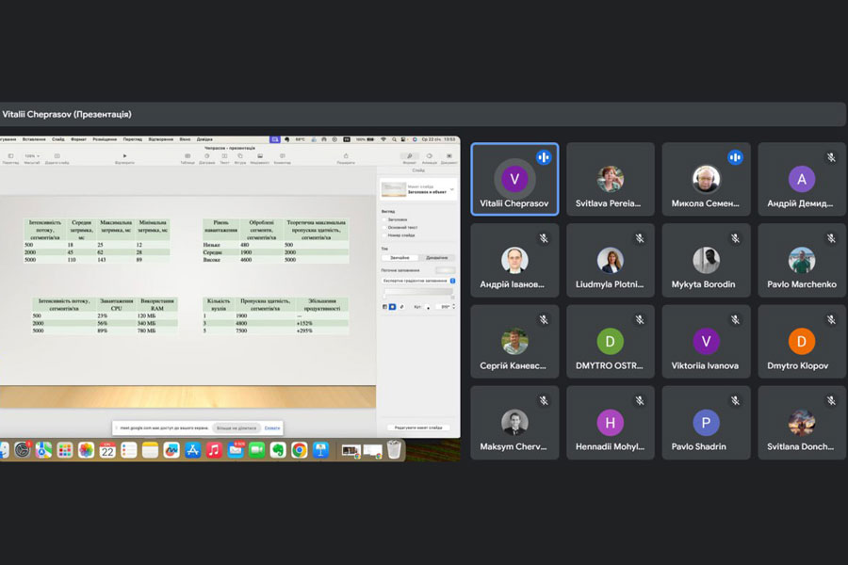Open the Window menu in menu bar
This screenshot has width=848, height=565.
[x=185, y=139]
